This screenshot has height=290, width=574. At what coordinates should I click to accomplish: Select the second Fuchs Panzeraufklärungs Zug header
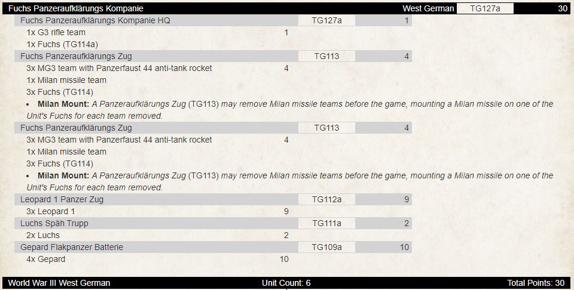tap(213, 128)
